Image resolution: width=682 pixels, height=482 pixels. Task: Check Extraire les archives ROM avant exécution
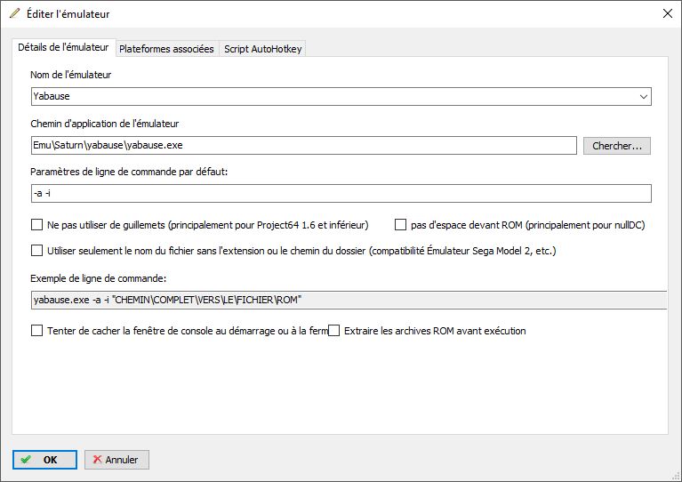point(334,331)
